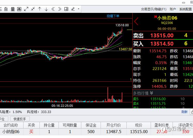Viewport: 193px width, 138px height.
Task: Click the 隐藏下单 link above the chart
Action: [113, 16]
